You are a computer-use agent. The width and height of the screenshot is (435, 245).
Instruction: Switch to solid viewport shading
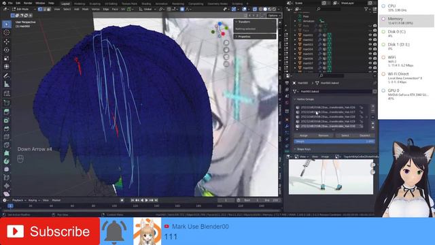[x=265, y=9]
